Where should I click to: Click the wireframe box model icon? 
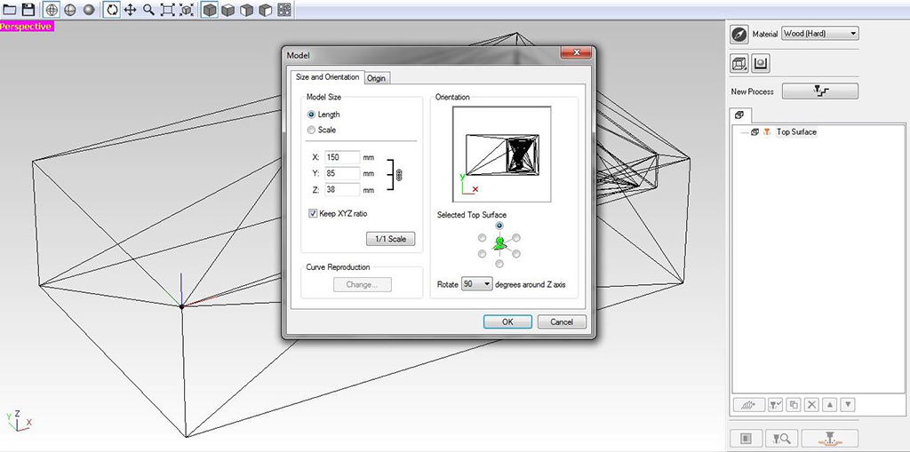[x=739, y=64]
